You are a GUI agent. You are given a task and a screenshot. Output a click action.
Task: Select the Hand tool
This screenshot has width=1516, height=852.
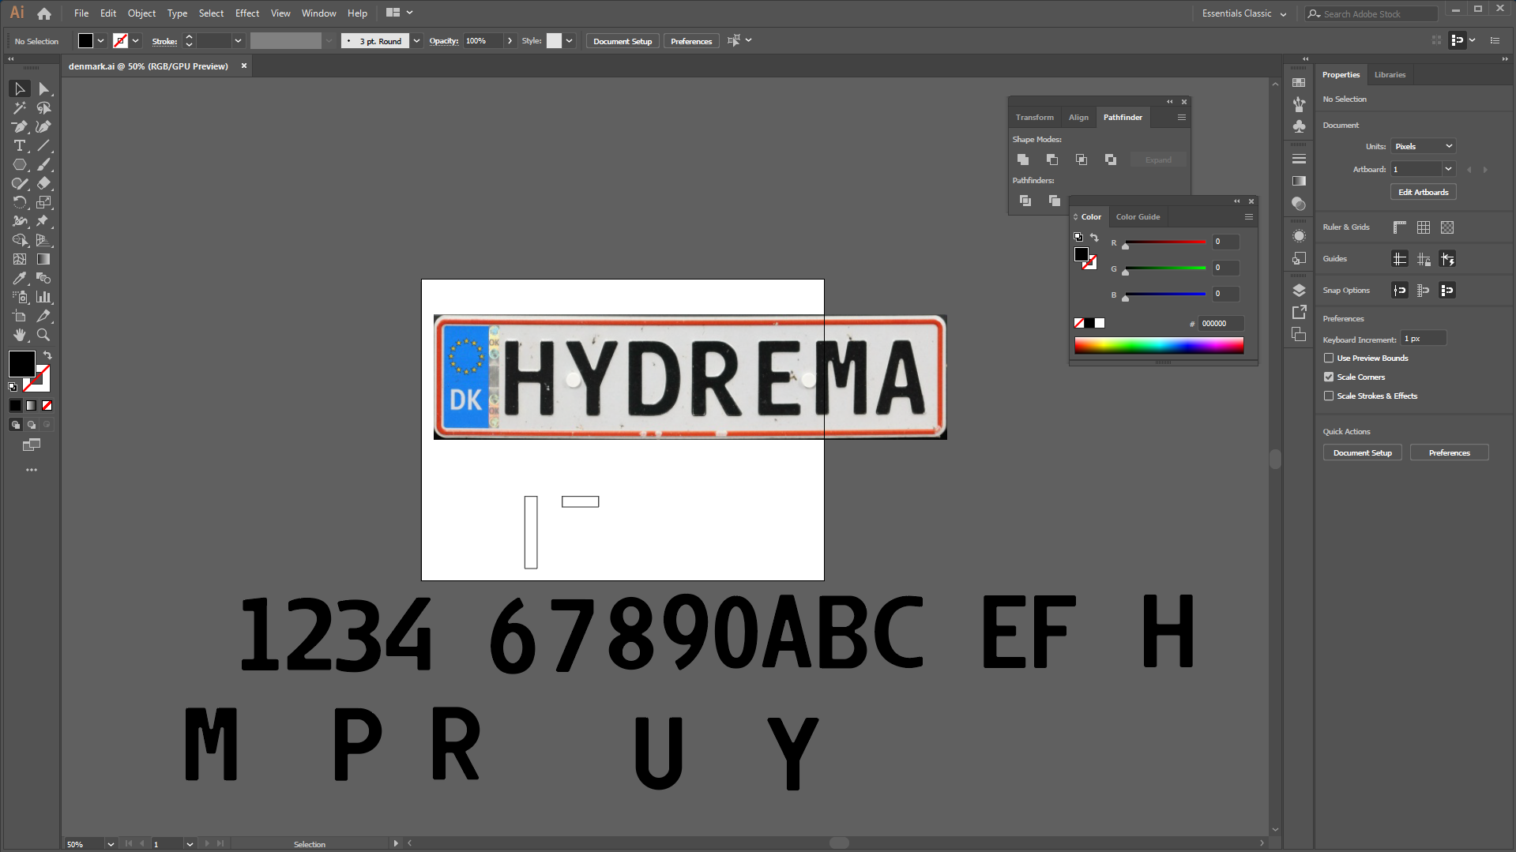pyautogui.click(x=19, y=336)
